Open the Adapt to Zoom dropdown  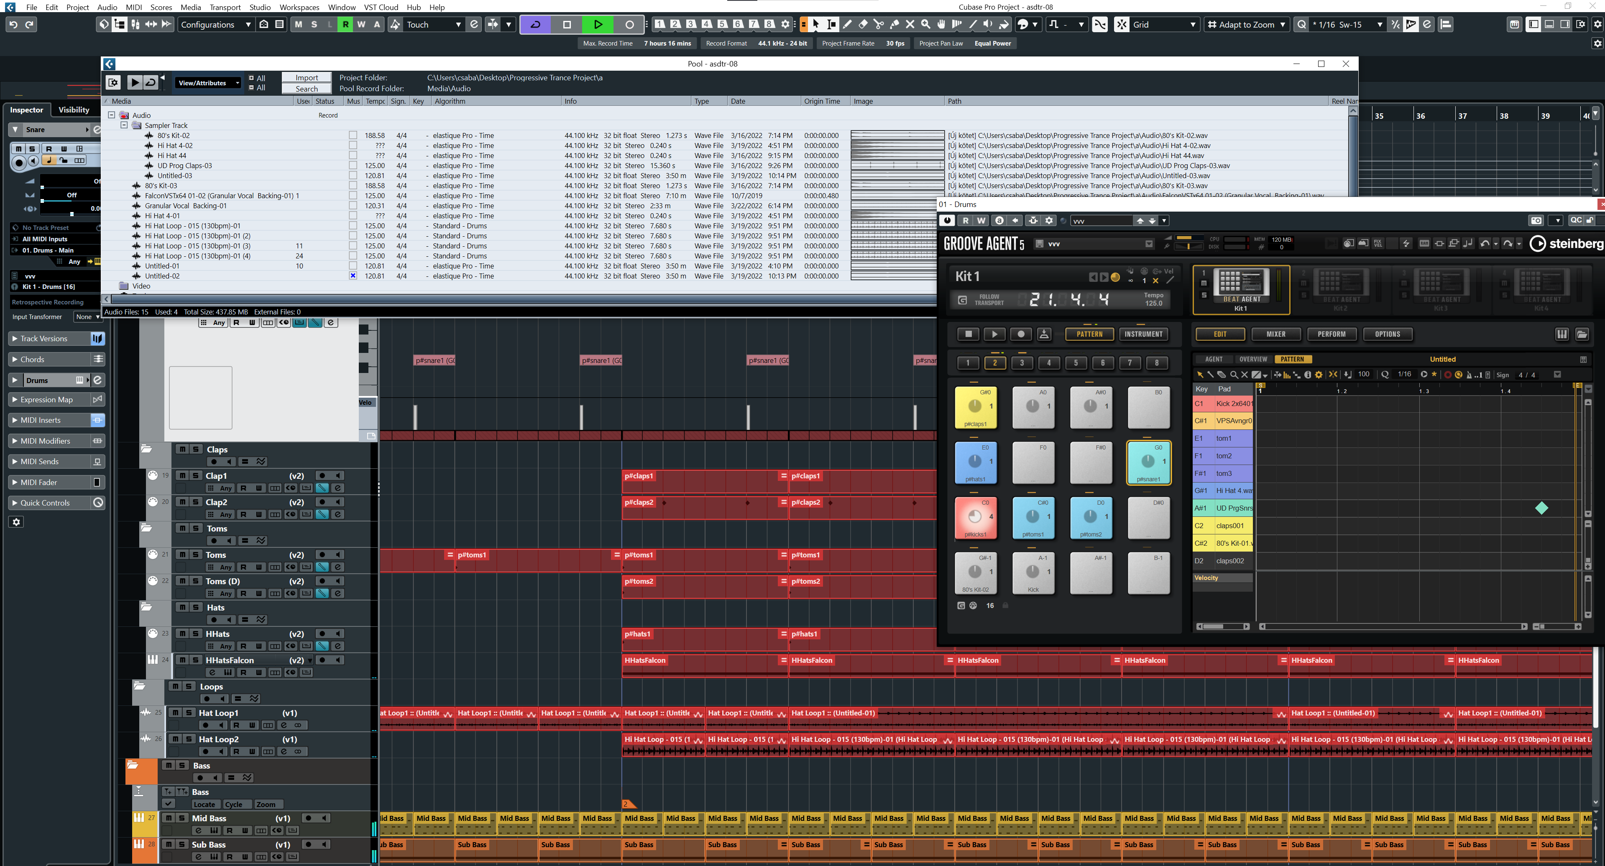(x=1246, y=24)
